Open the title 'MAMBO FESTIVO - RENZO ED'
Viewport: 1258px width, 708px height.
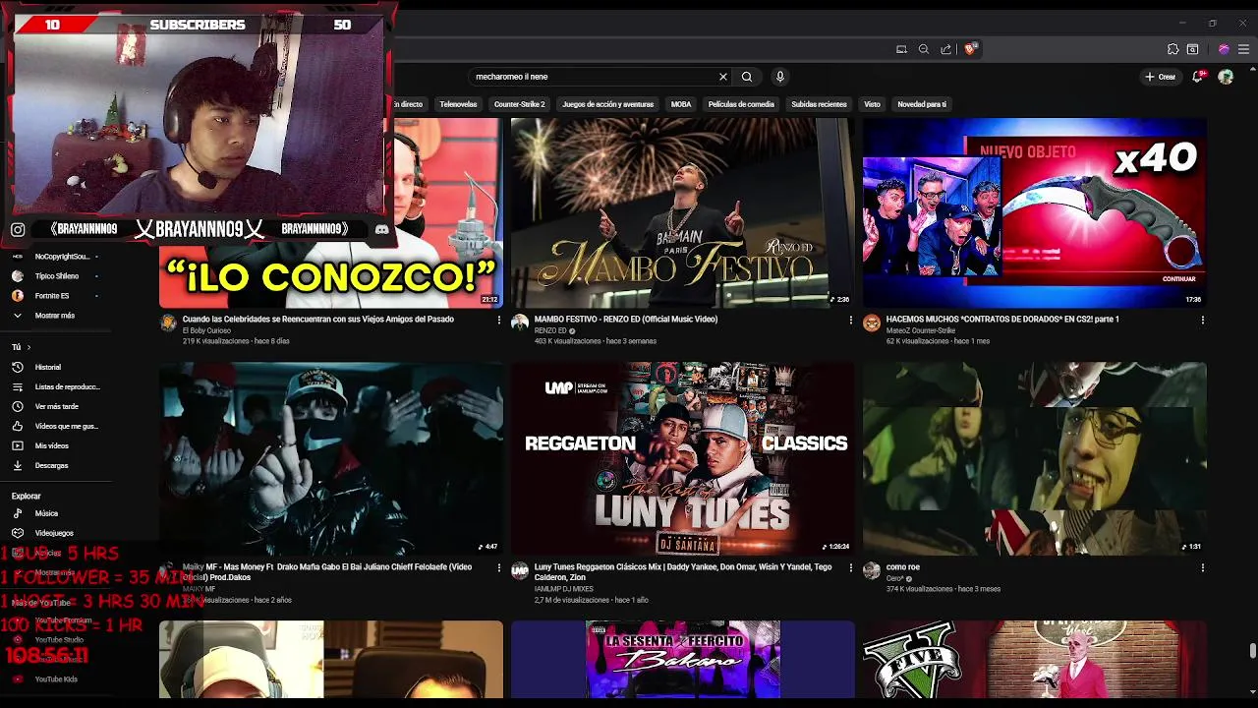pyautogui.click(x=626, y=320)
